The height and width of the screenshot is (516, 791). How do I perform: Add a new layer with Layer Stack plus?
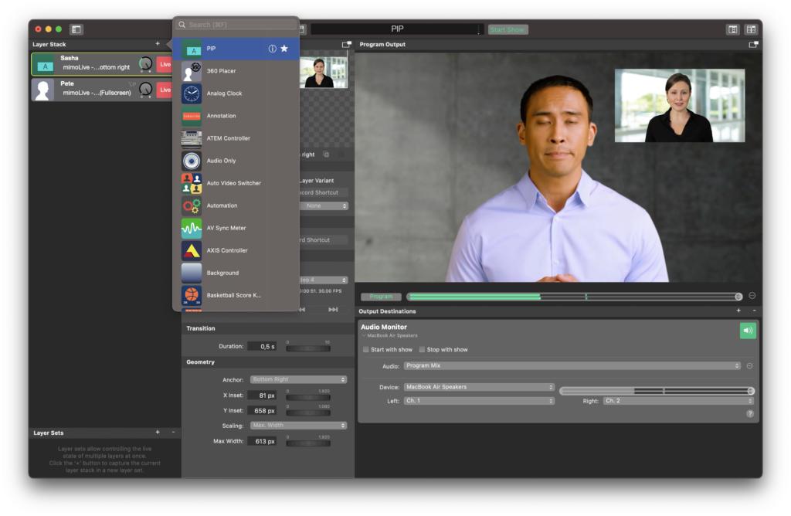point(158,44)
